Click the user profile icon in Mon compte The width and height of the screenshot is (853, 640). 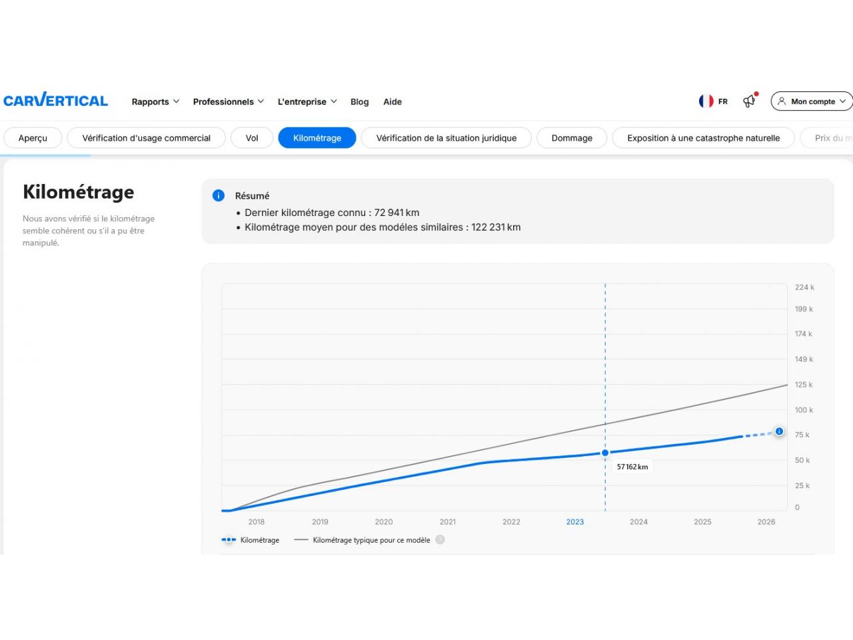coord(782,101)
